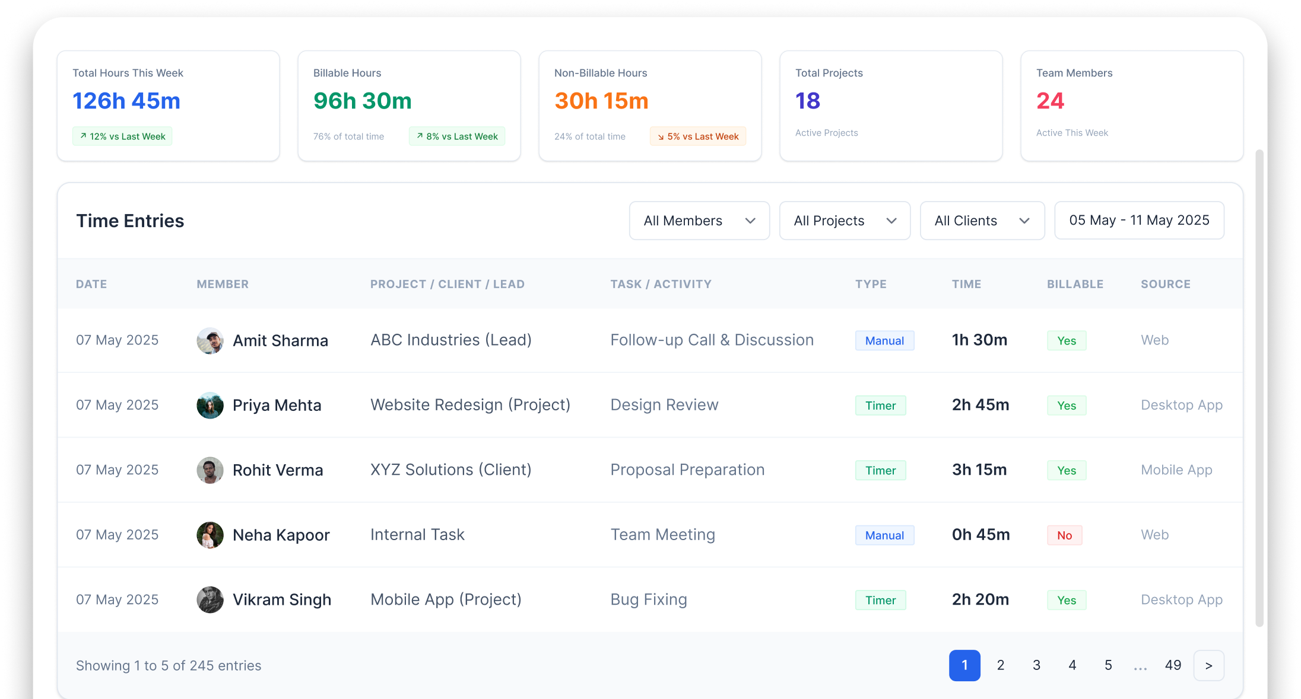The width and height of the screenshot is (1301, 699).
Task: Click the BILLABLE column header
Action: click(x=1075, y=284)
